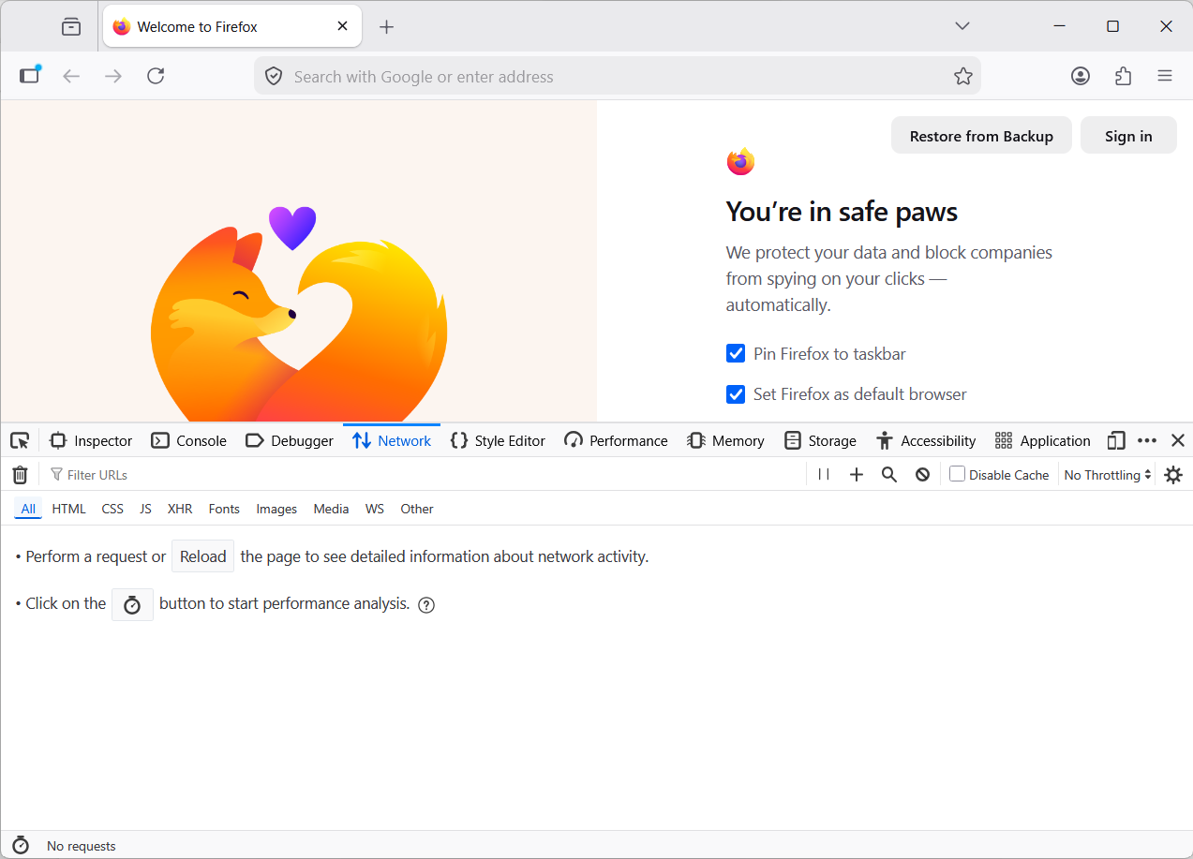Reload the current page icon
1193x859 pixels.
click(x=156, y=76)
